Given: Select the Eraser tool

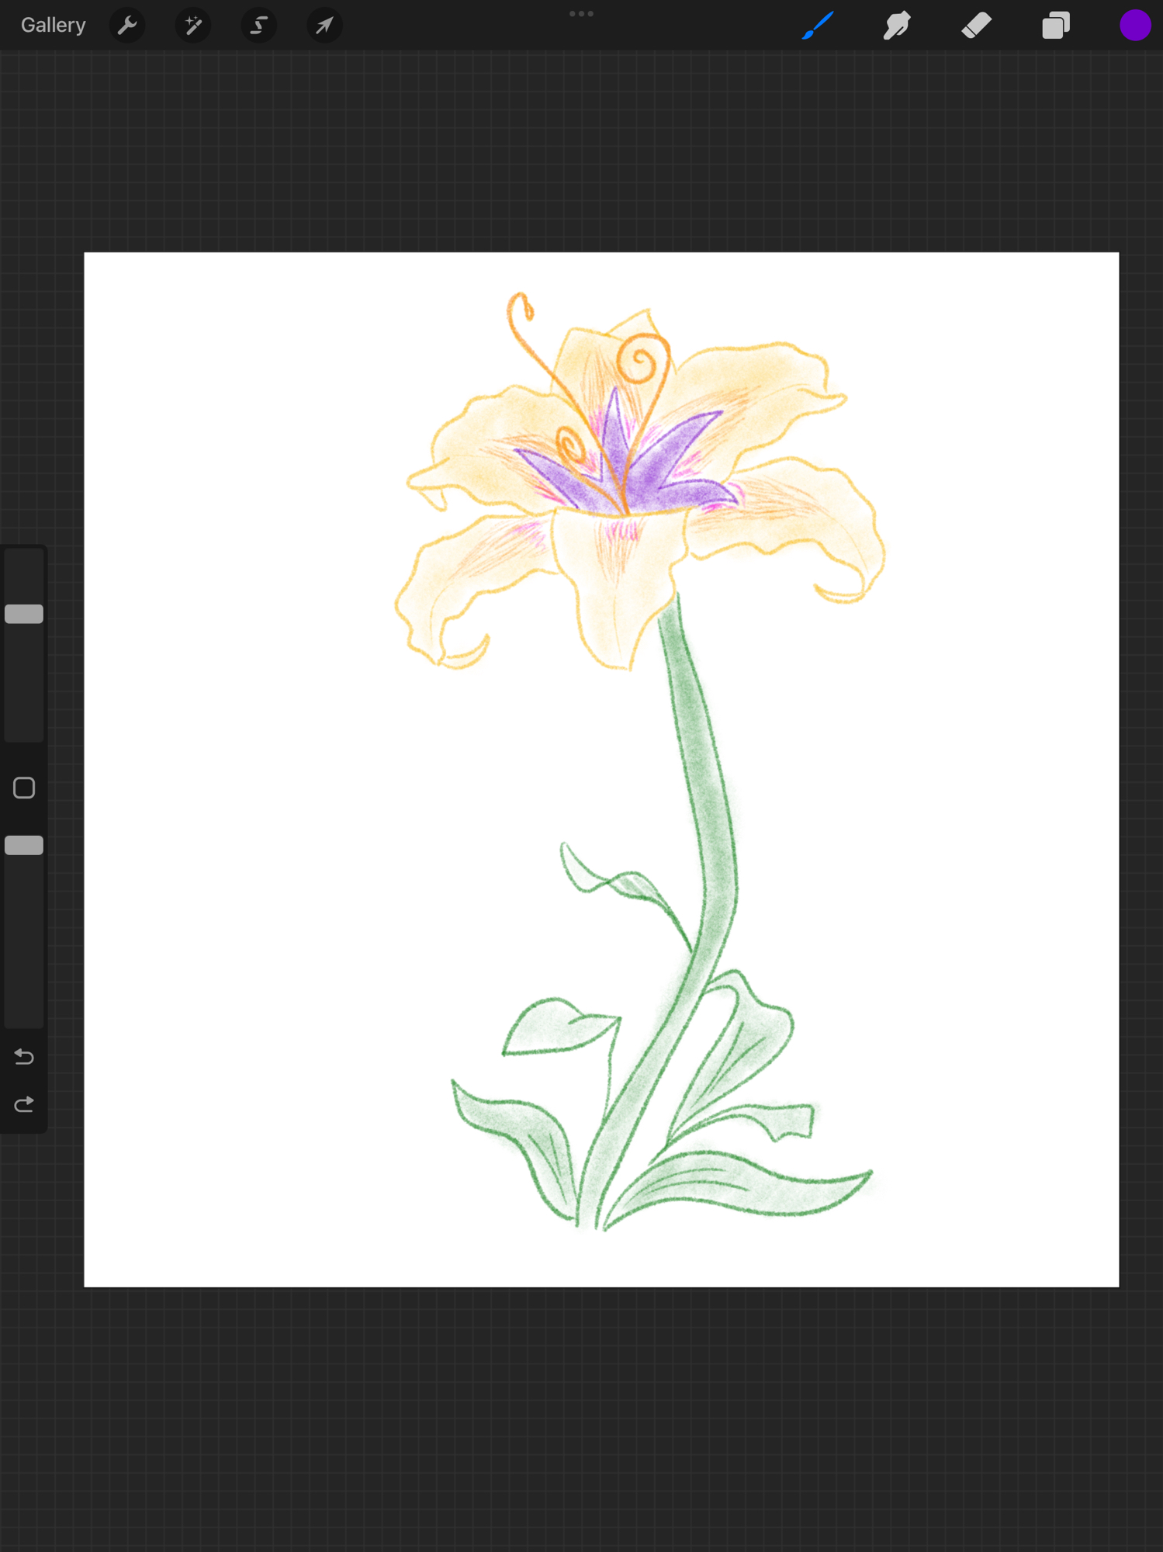Looking at the screenshot, I should click(x=976, y=26).
